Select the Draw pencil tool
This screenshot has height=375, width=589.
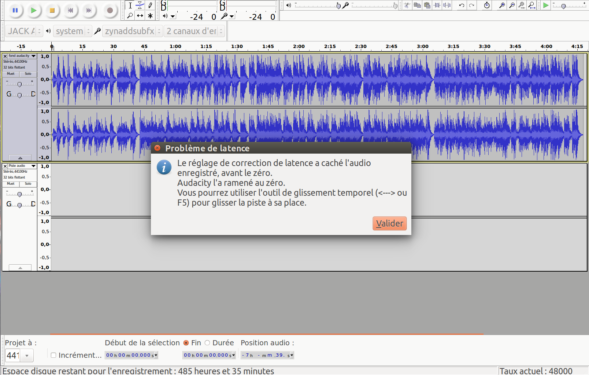[x=150, y=5]
